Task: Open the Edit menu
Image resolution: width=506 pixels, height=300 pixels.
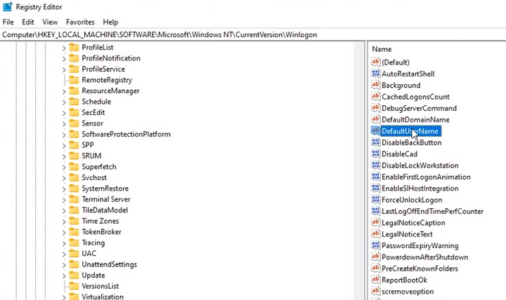Action: pos(27,22)
